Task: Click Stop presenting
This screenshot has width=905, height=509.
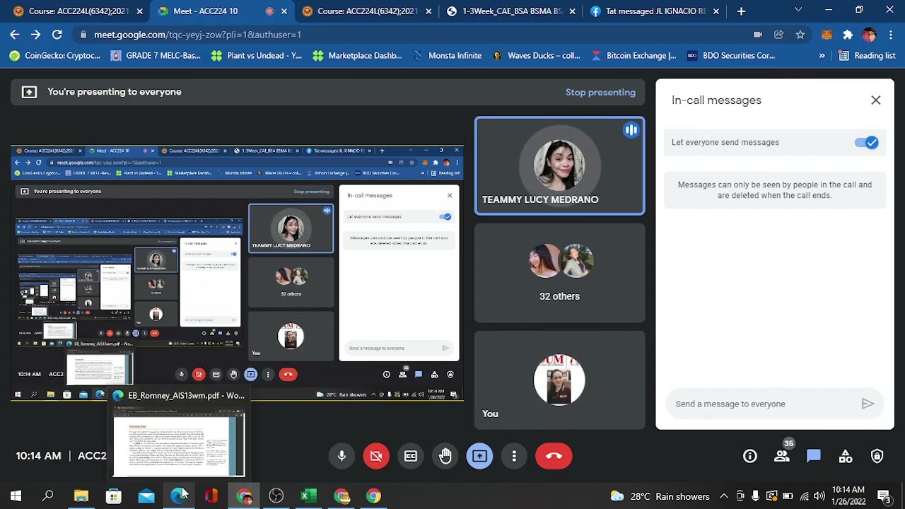Action: click(x=600, y=92)
